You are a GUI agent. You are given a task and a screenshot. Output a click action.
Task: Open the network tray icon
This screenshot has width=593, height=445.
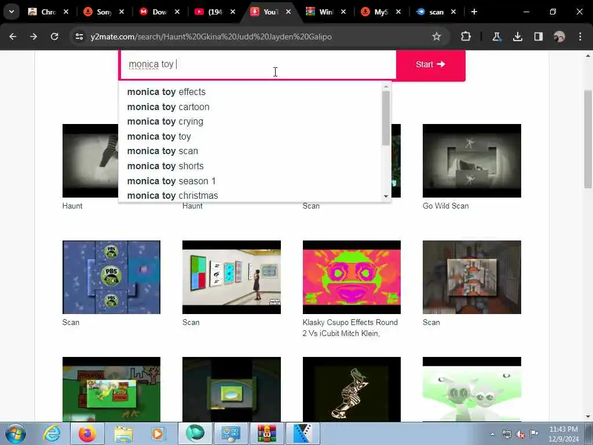pyautogui.click(x=506, y=434)
